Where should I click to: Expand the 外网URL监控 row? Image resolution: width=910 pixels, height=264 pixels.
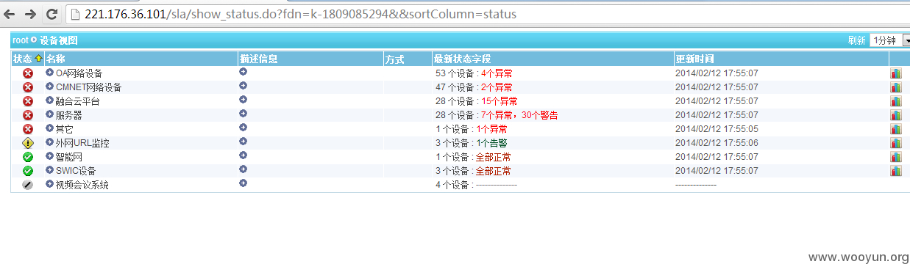click(50, 142)
